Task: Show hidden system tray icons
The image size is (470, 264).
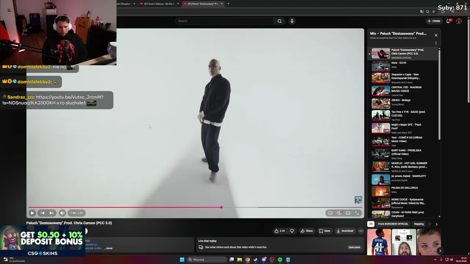Action: (435, 260)
